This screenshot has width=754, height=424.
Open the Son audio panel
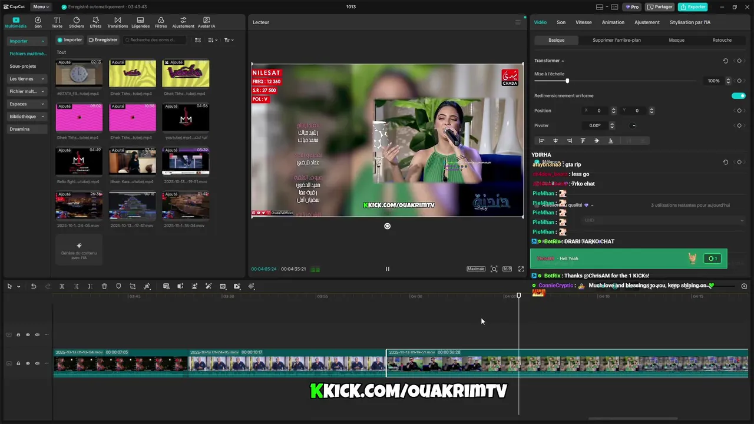click(x=38, y=22)
